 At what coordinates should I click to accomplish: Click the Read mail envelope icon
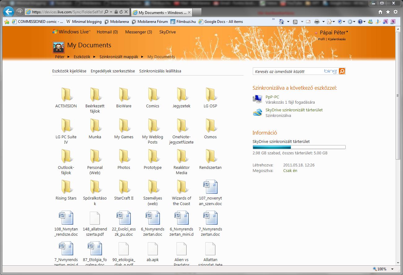click(x=308, y=22)
